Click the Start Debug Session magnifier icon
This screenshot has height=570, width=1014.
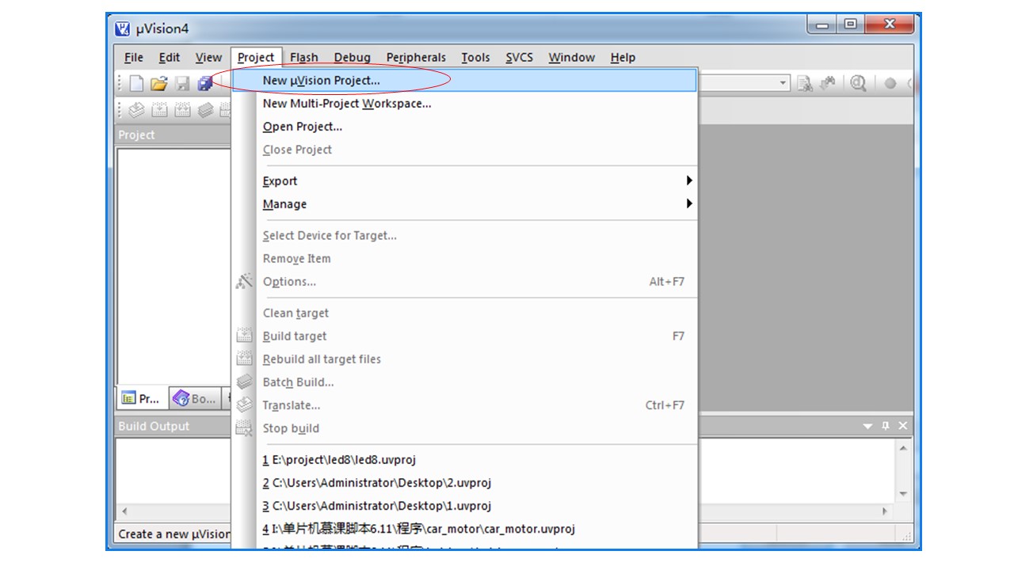(858, 83)
